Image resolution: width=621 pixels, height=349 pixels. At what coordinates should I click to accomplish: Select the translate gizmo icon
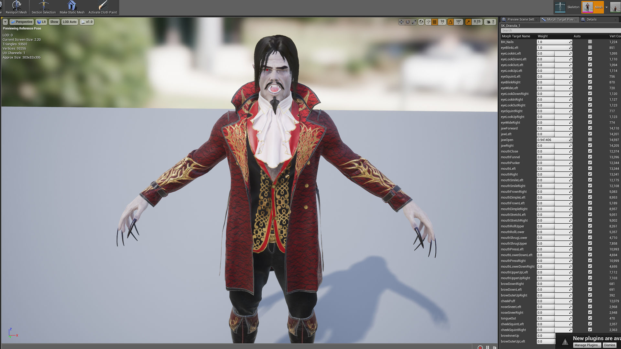pos(401,22)
